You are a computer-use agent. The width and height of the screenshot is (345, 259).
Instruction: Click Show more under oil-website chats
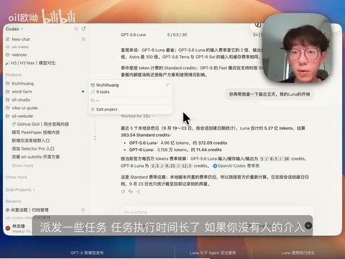[22, 165]
